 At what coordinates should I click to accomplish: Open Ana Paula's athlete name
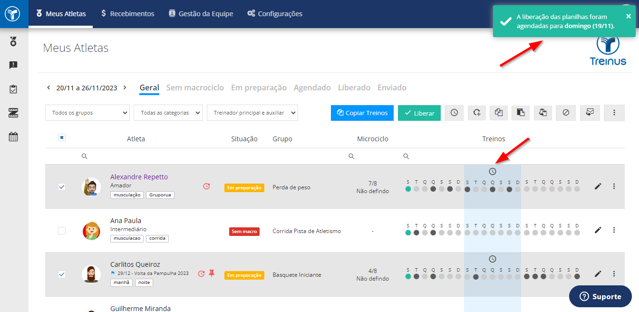pyautogui.click(x=126, y=221)
